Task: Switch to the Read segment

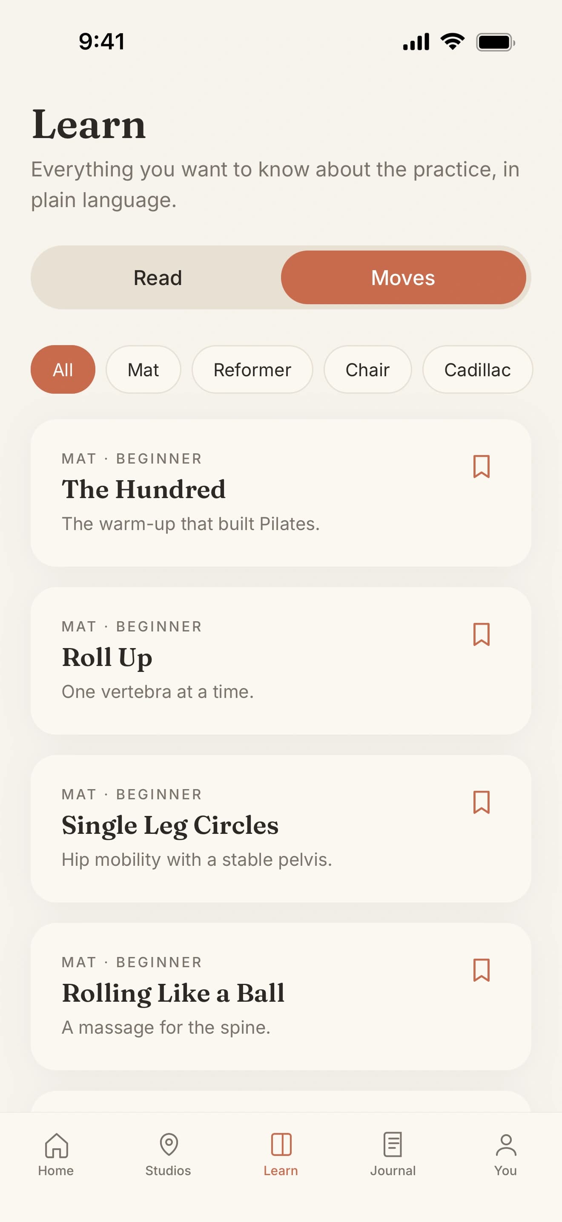Action: coord(158,277)
